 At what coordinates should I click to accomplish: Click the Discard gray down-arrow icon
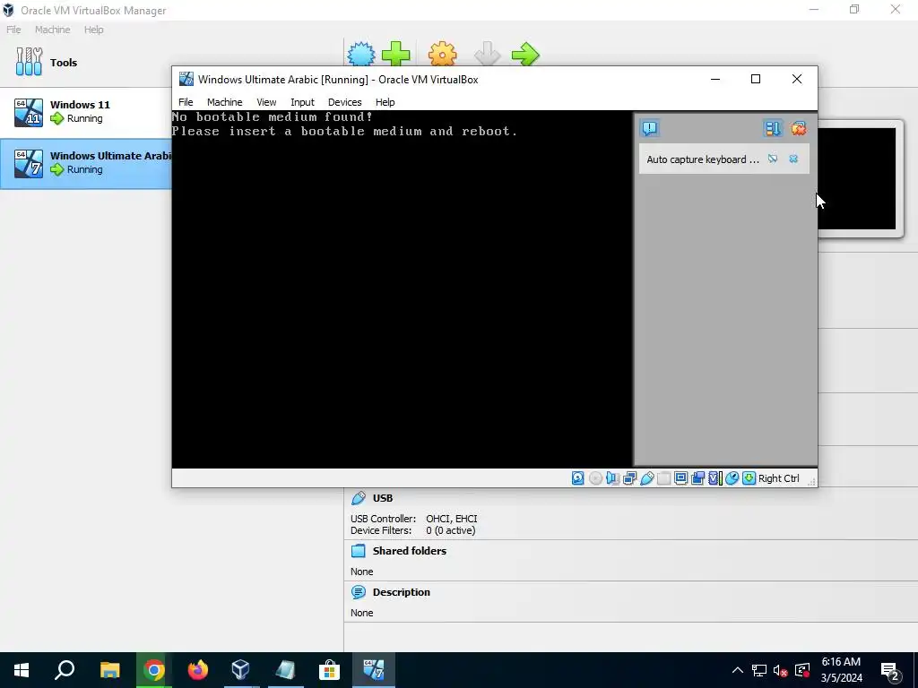(x=487, y=55)
